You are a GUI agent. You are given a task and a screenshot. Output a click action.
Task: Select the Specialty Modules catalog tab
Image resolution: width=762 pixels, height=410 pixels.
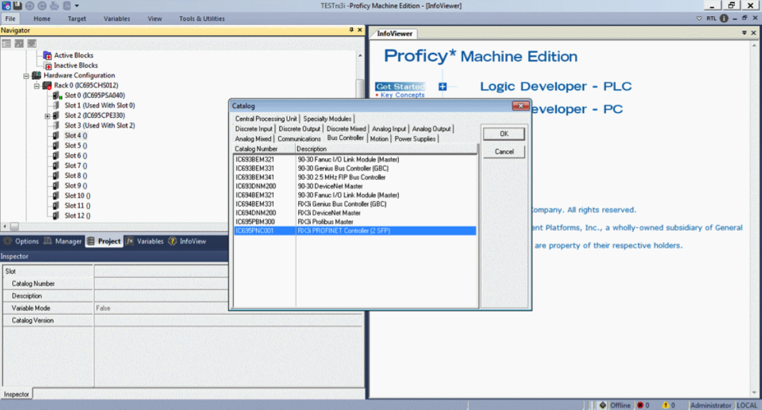coord(327,119)
